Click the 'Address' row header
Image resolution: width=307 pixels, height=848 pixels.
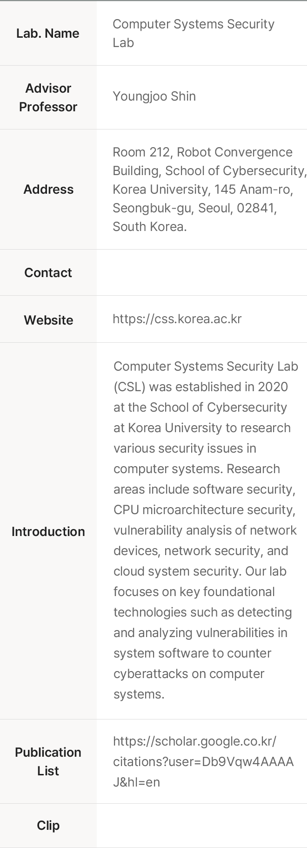tap(48, 189)
